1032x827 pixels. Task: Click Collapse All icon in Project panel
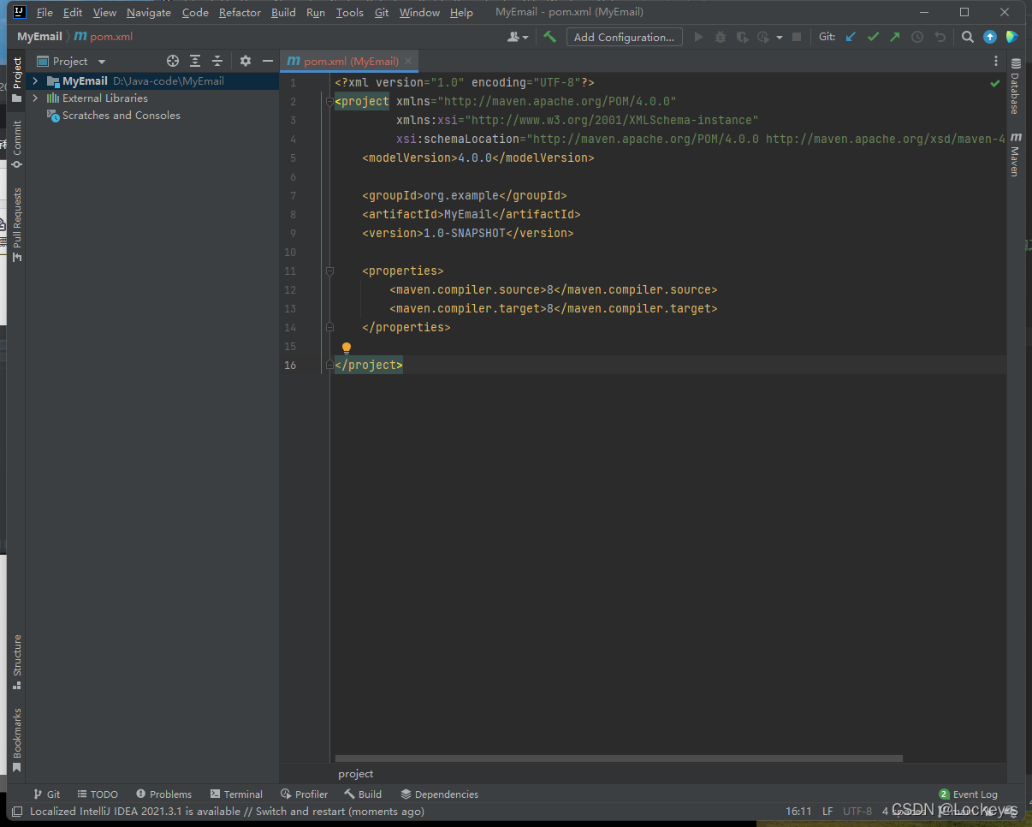pyautogui.click(x=217, y=61)
